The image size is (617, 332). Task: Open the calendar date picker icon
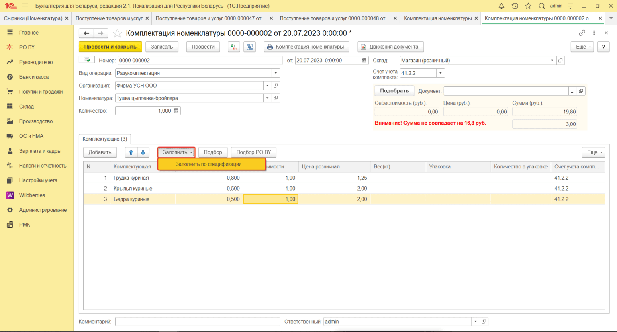coord(364,61)
